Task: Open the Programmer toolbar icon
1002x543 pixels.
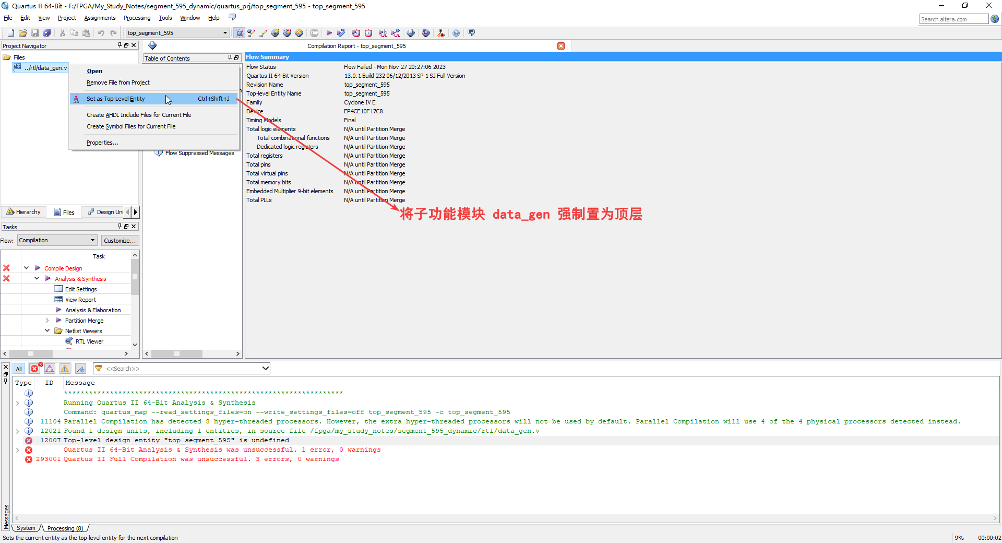Action: click(x=426, y=33)
